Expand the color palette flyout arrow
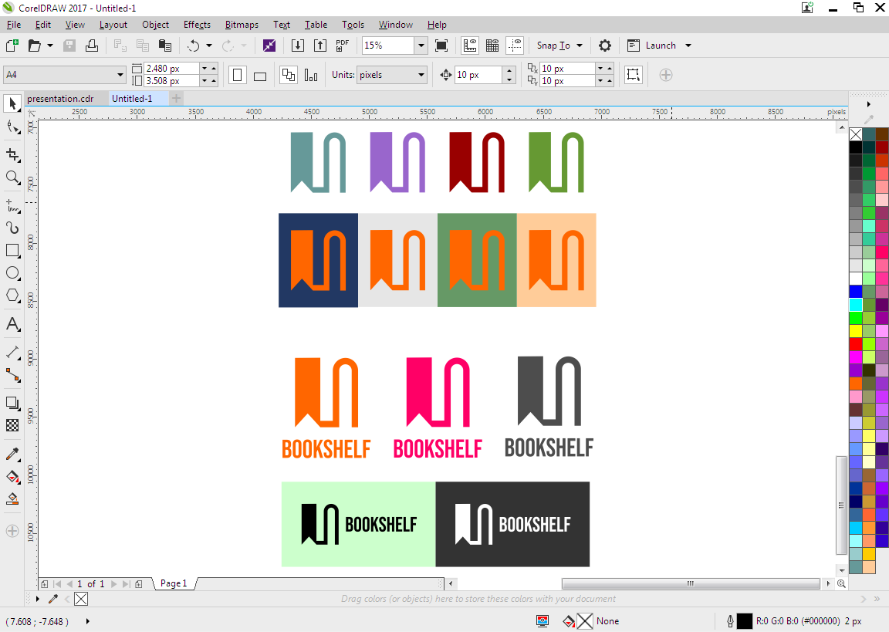 click(x=869, y=104)
